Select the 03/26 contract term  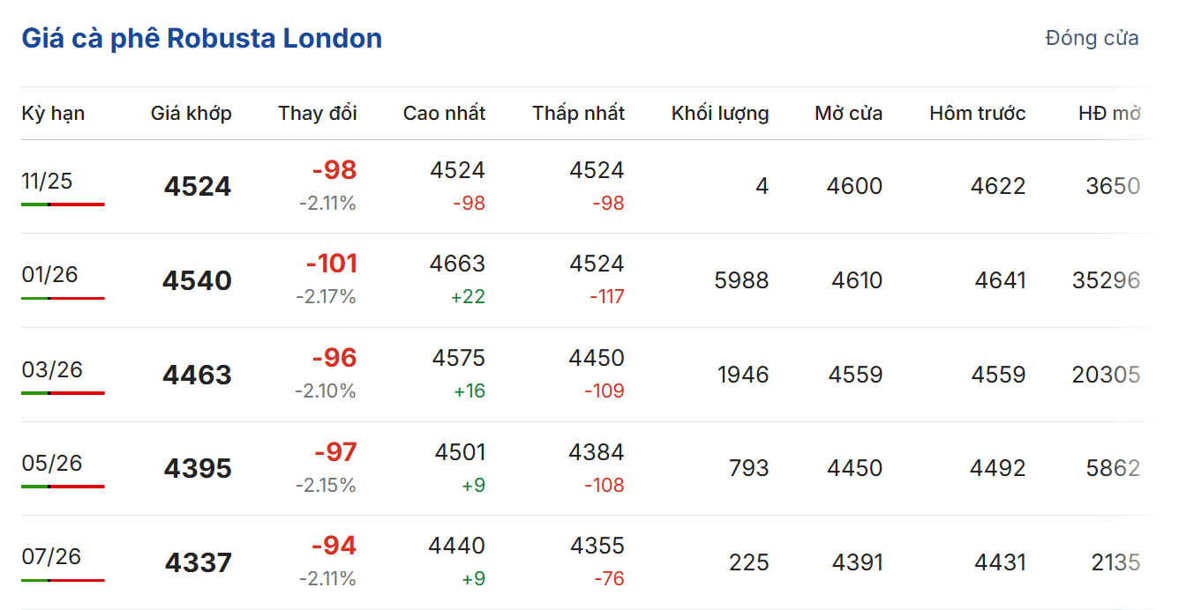click(51, 369)
